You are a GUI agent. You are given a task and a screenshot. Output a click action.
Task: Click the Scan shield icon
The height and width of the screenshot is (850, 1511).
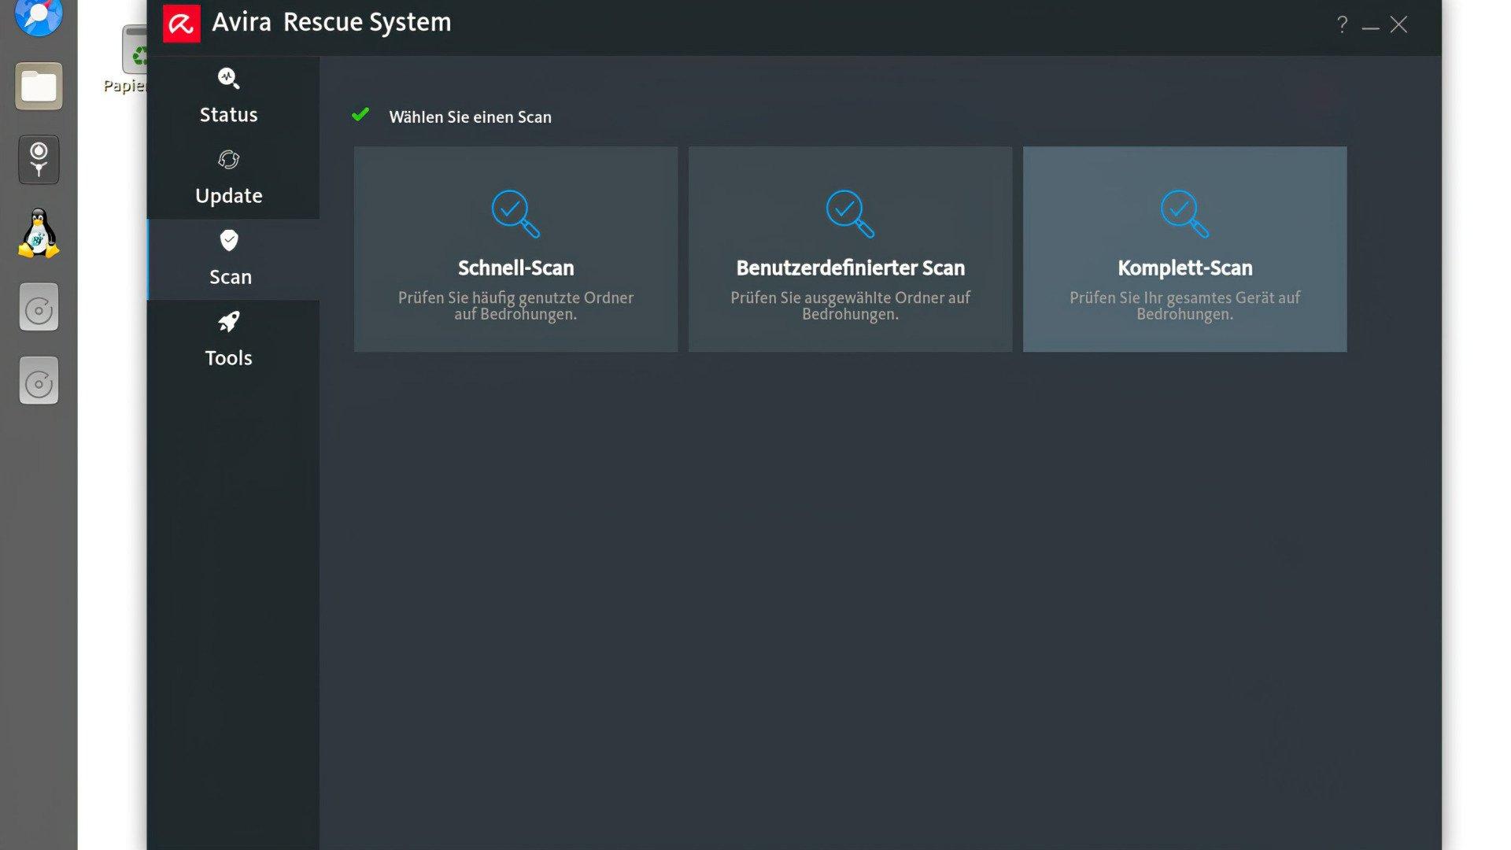(x=229, y=240)
